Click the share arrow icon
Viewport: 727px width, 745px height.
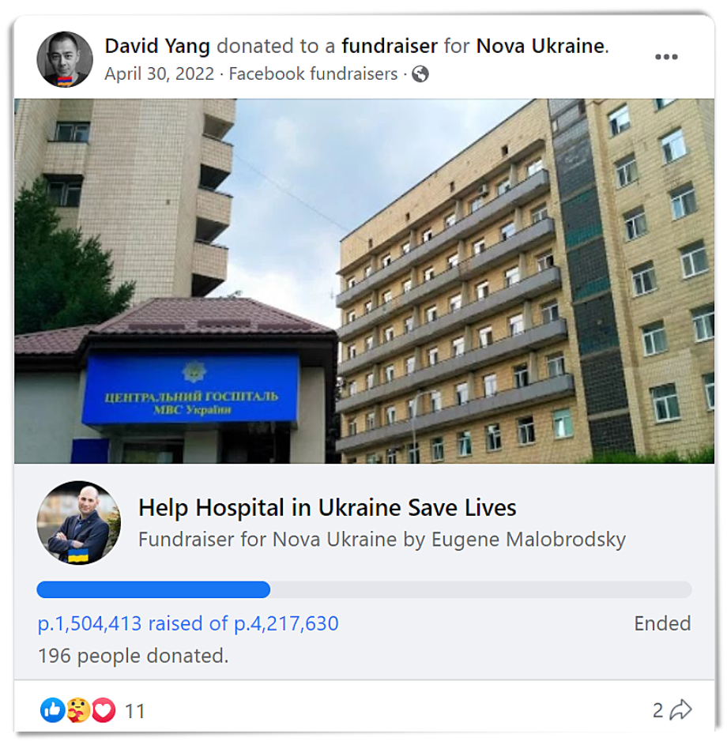(680, 709)
